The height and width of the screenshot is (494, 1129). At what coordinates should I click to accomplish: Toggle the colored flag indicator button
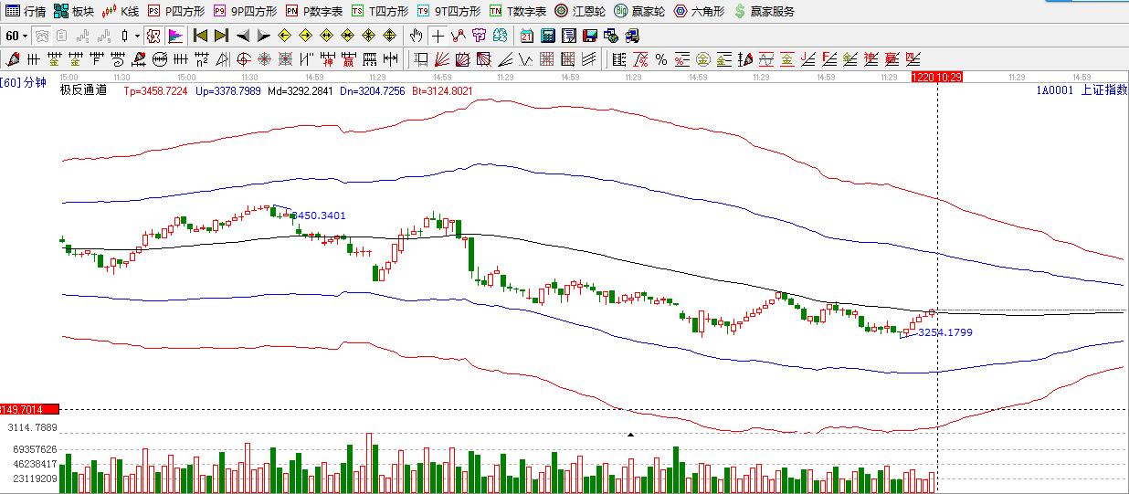pos(174,36)
